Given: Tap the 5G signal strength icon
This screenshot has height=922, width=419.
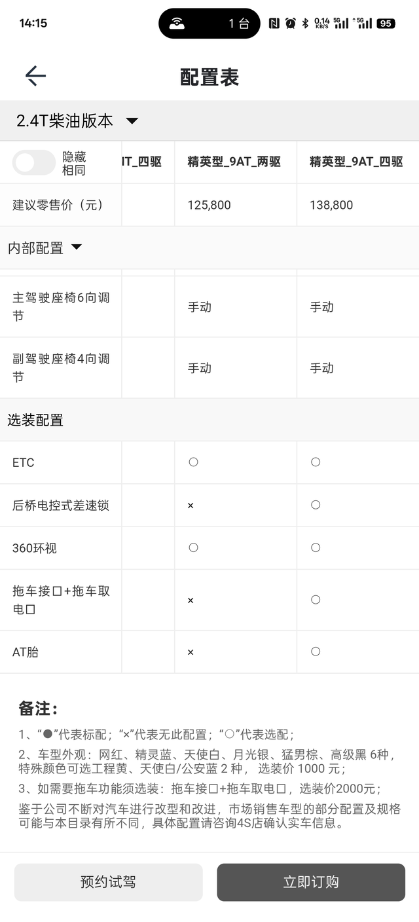Looking at the screenshot, I should (338, 23).
